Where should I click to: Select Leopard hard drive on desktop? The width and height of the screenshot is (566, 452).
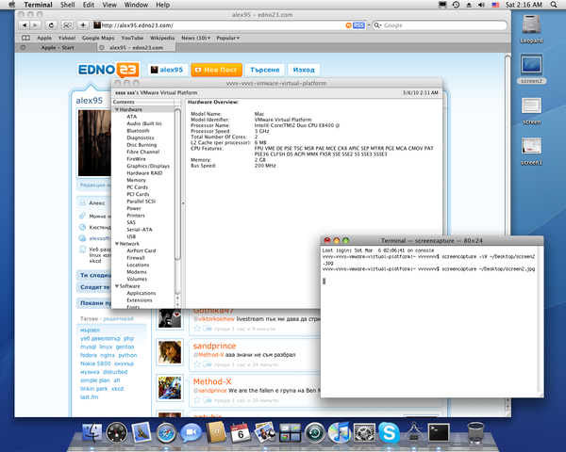(x=531, y=29)
